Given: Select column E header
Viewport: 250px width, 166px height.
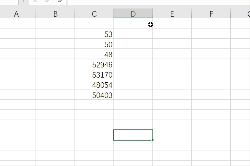Looking at the screenshot, I should click(x=172, y=14).
